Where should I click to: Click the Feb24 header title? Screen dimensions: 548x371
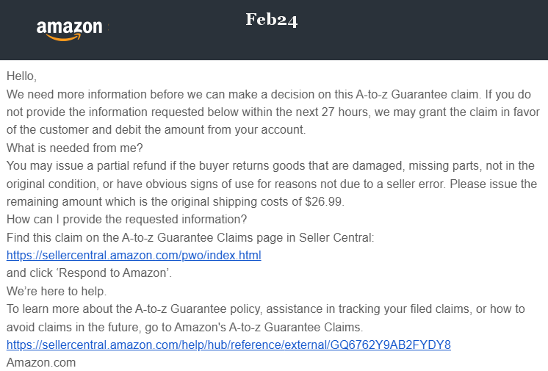pyautogui.click(x=272, y=20)
